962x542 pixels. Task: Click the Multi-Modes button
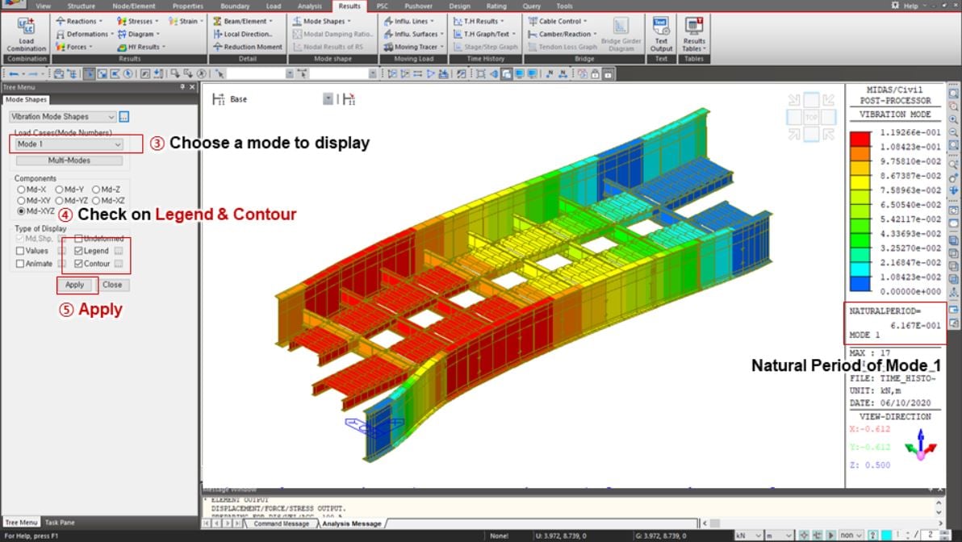pos(69,161)
